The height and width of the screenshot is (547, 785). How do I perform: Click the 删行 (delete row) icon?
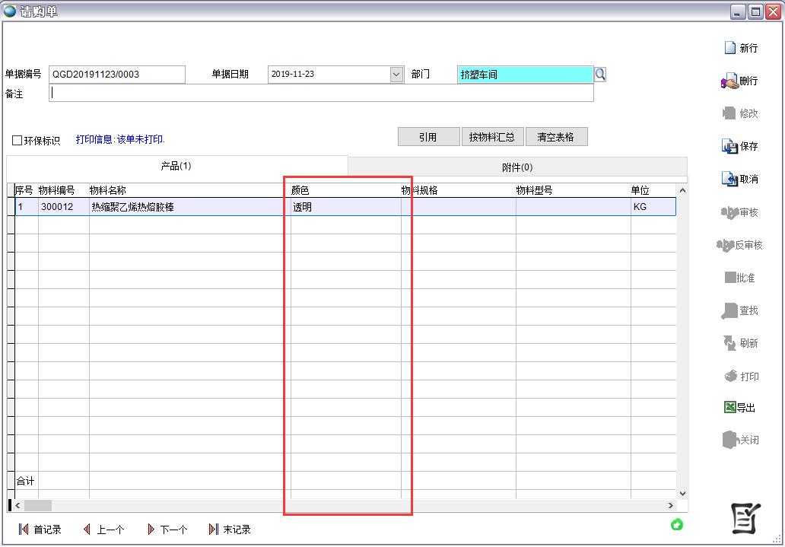[x=729, y=81]
